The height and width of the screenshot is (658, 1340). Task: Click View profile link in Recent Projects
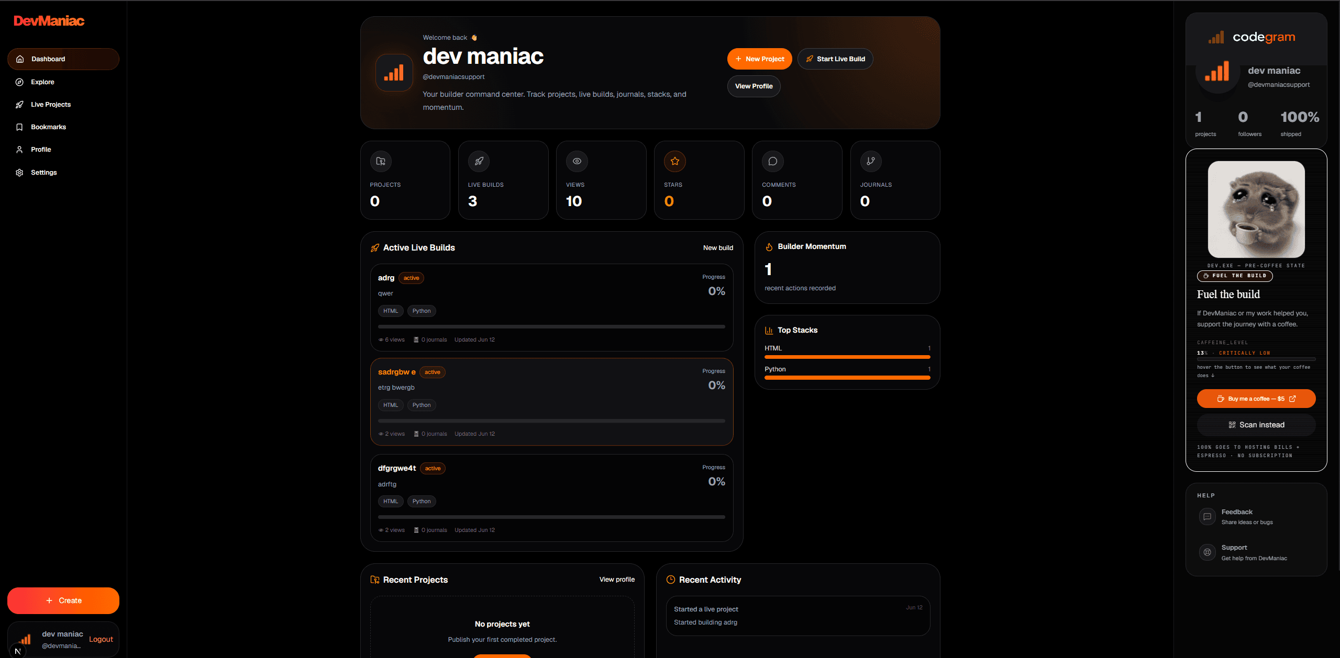coord(617,580)
